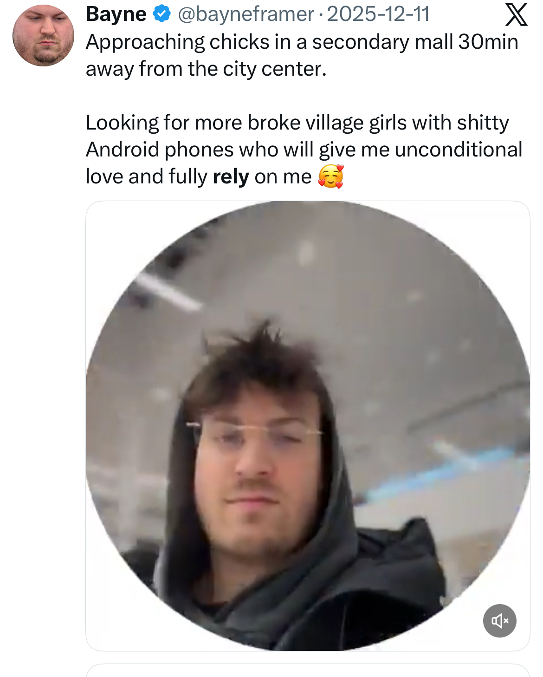This screenshot has height=677, width=543.
Task: Unmute the video with the speaker icon
Action: tap(500, 621)
